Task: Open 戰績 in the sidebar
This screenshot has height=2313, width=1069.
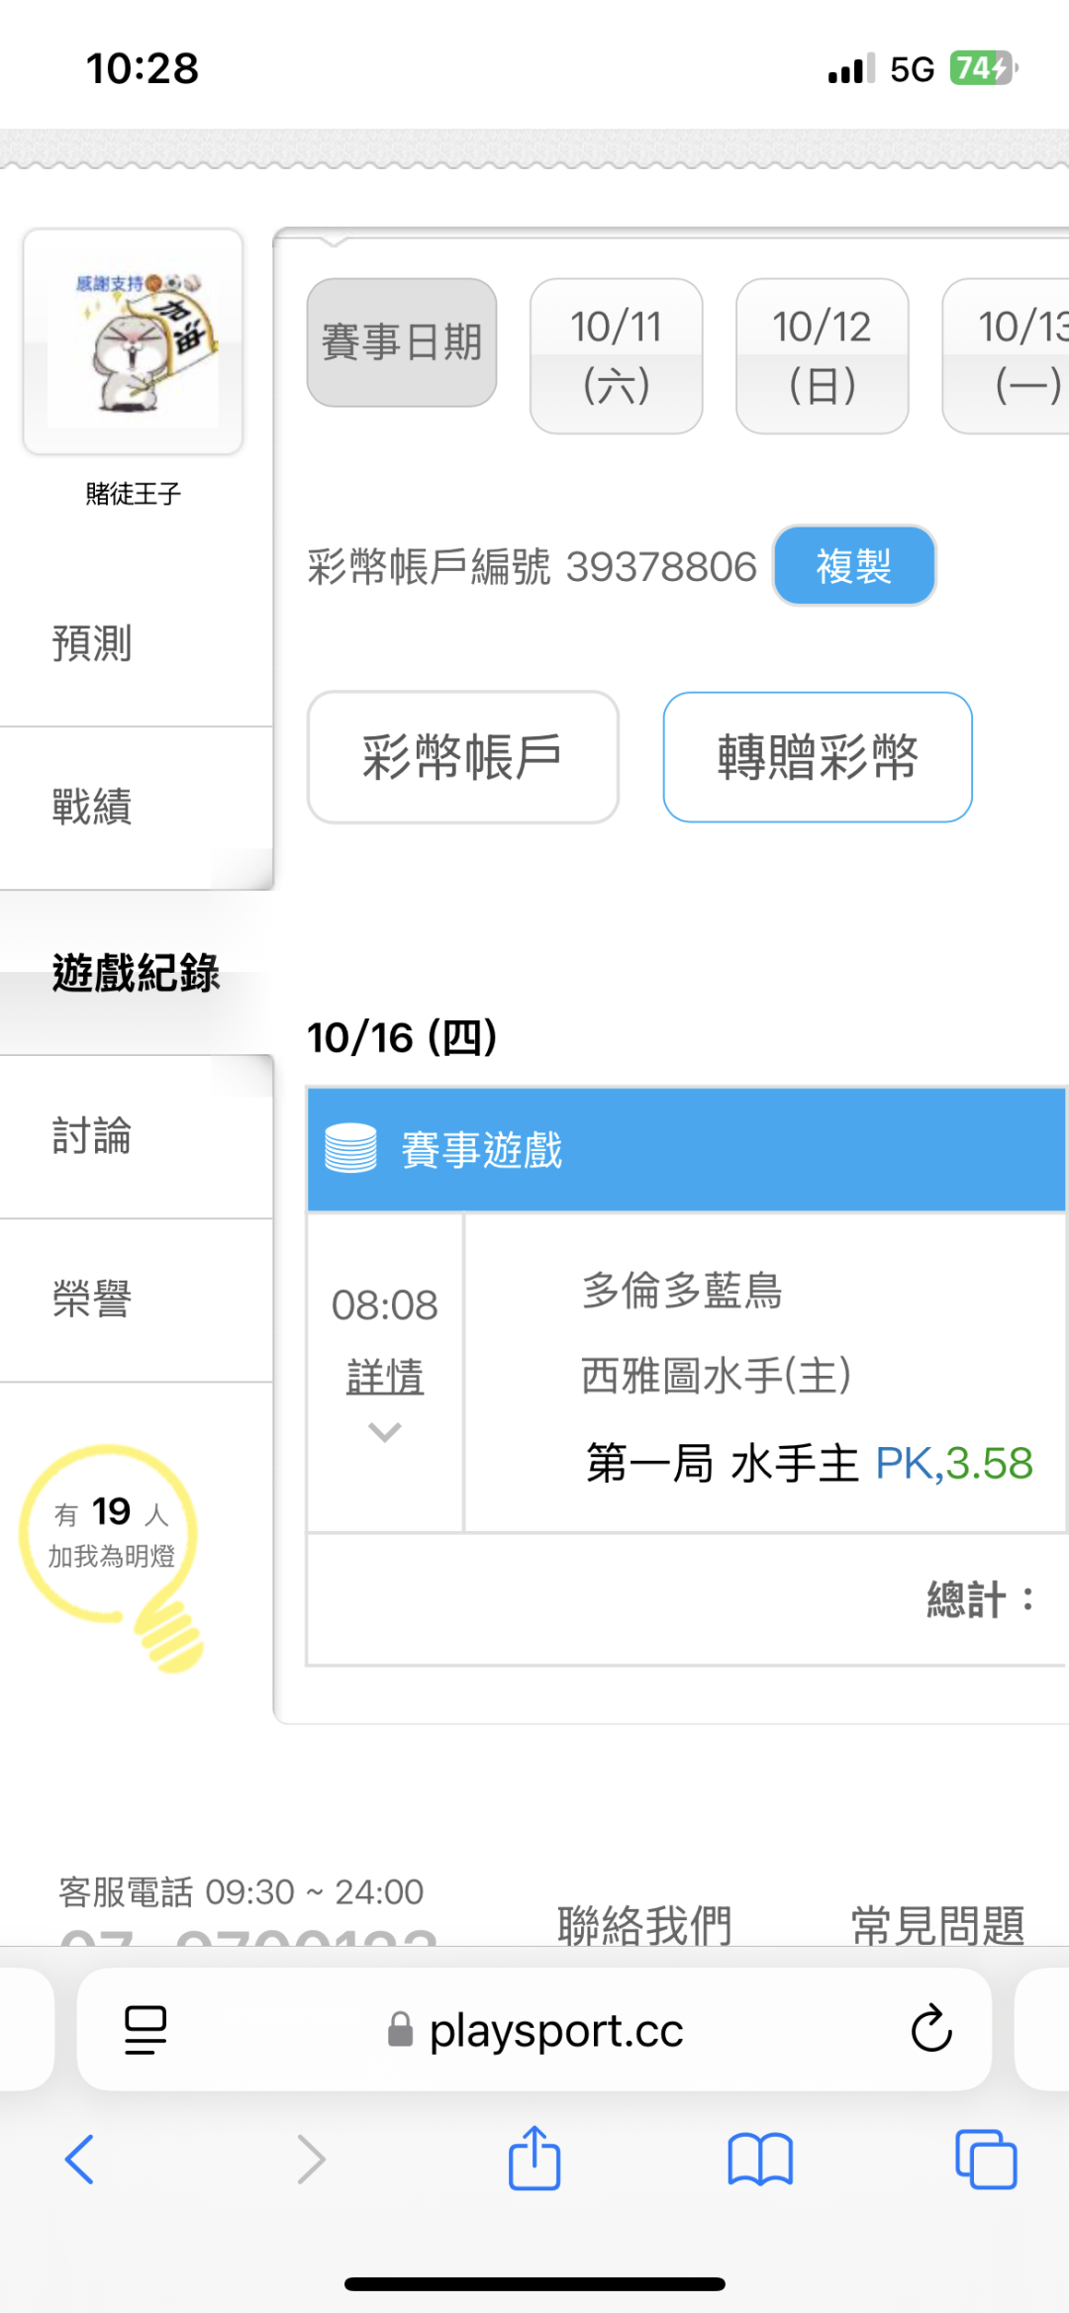Action: [92, 807]
